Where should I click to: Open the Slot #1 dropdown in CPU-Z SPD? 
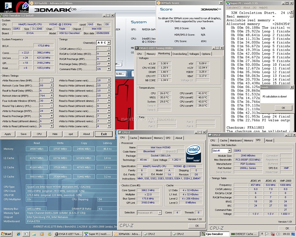229,151
